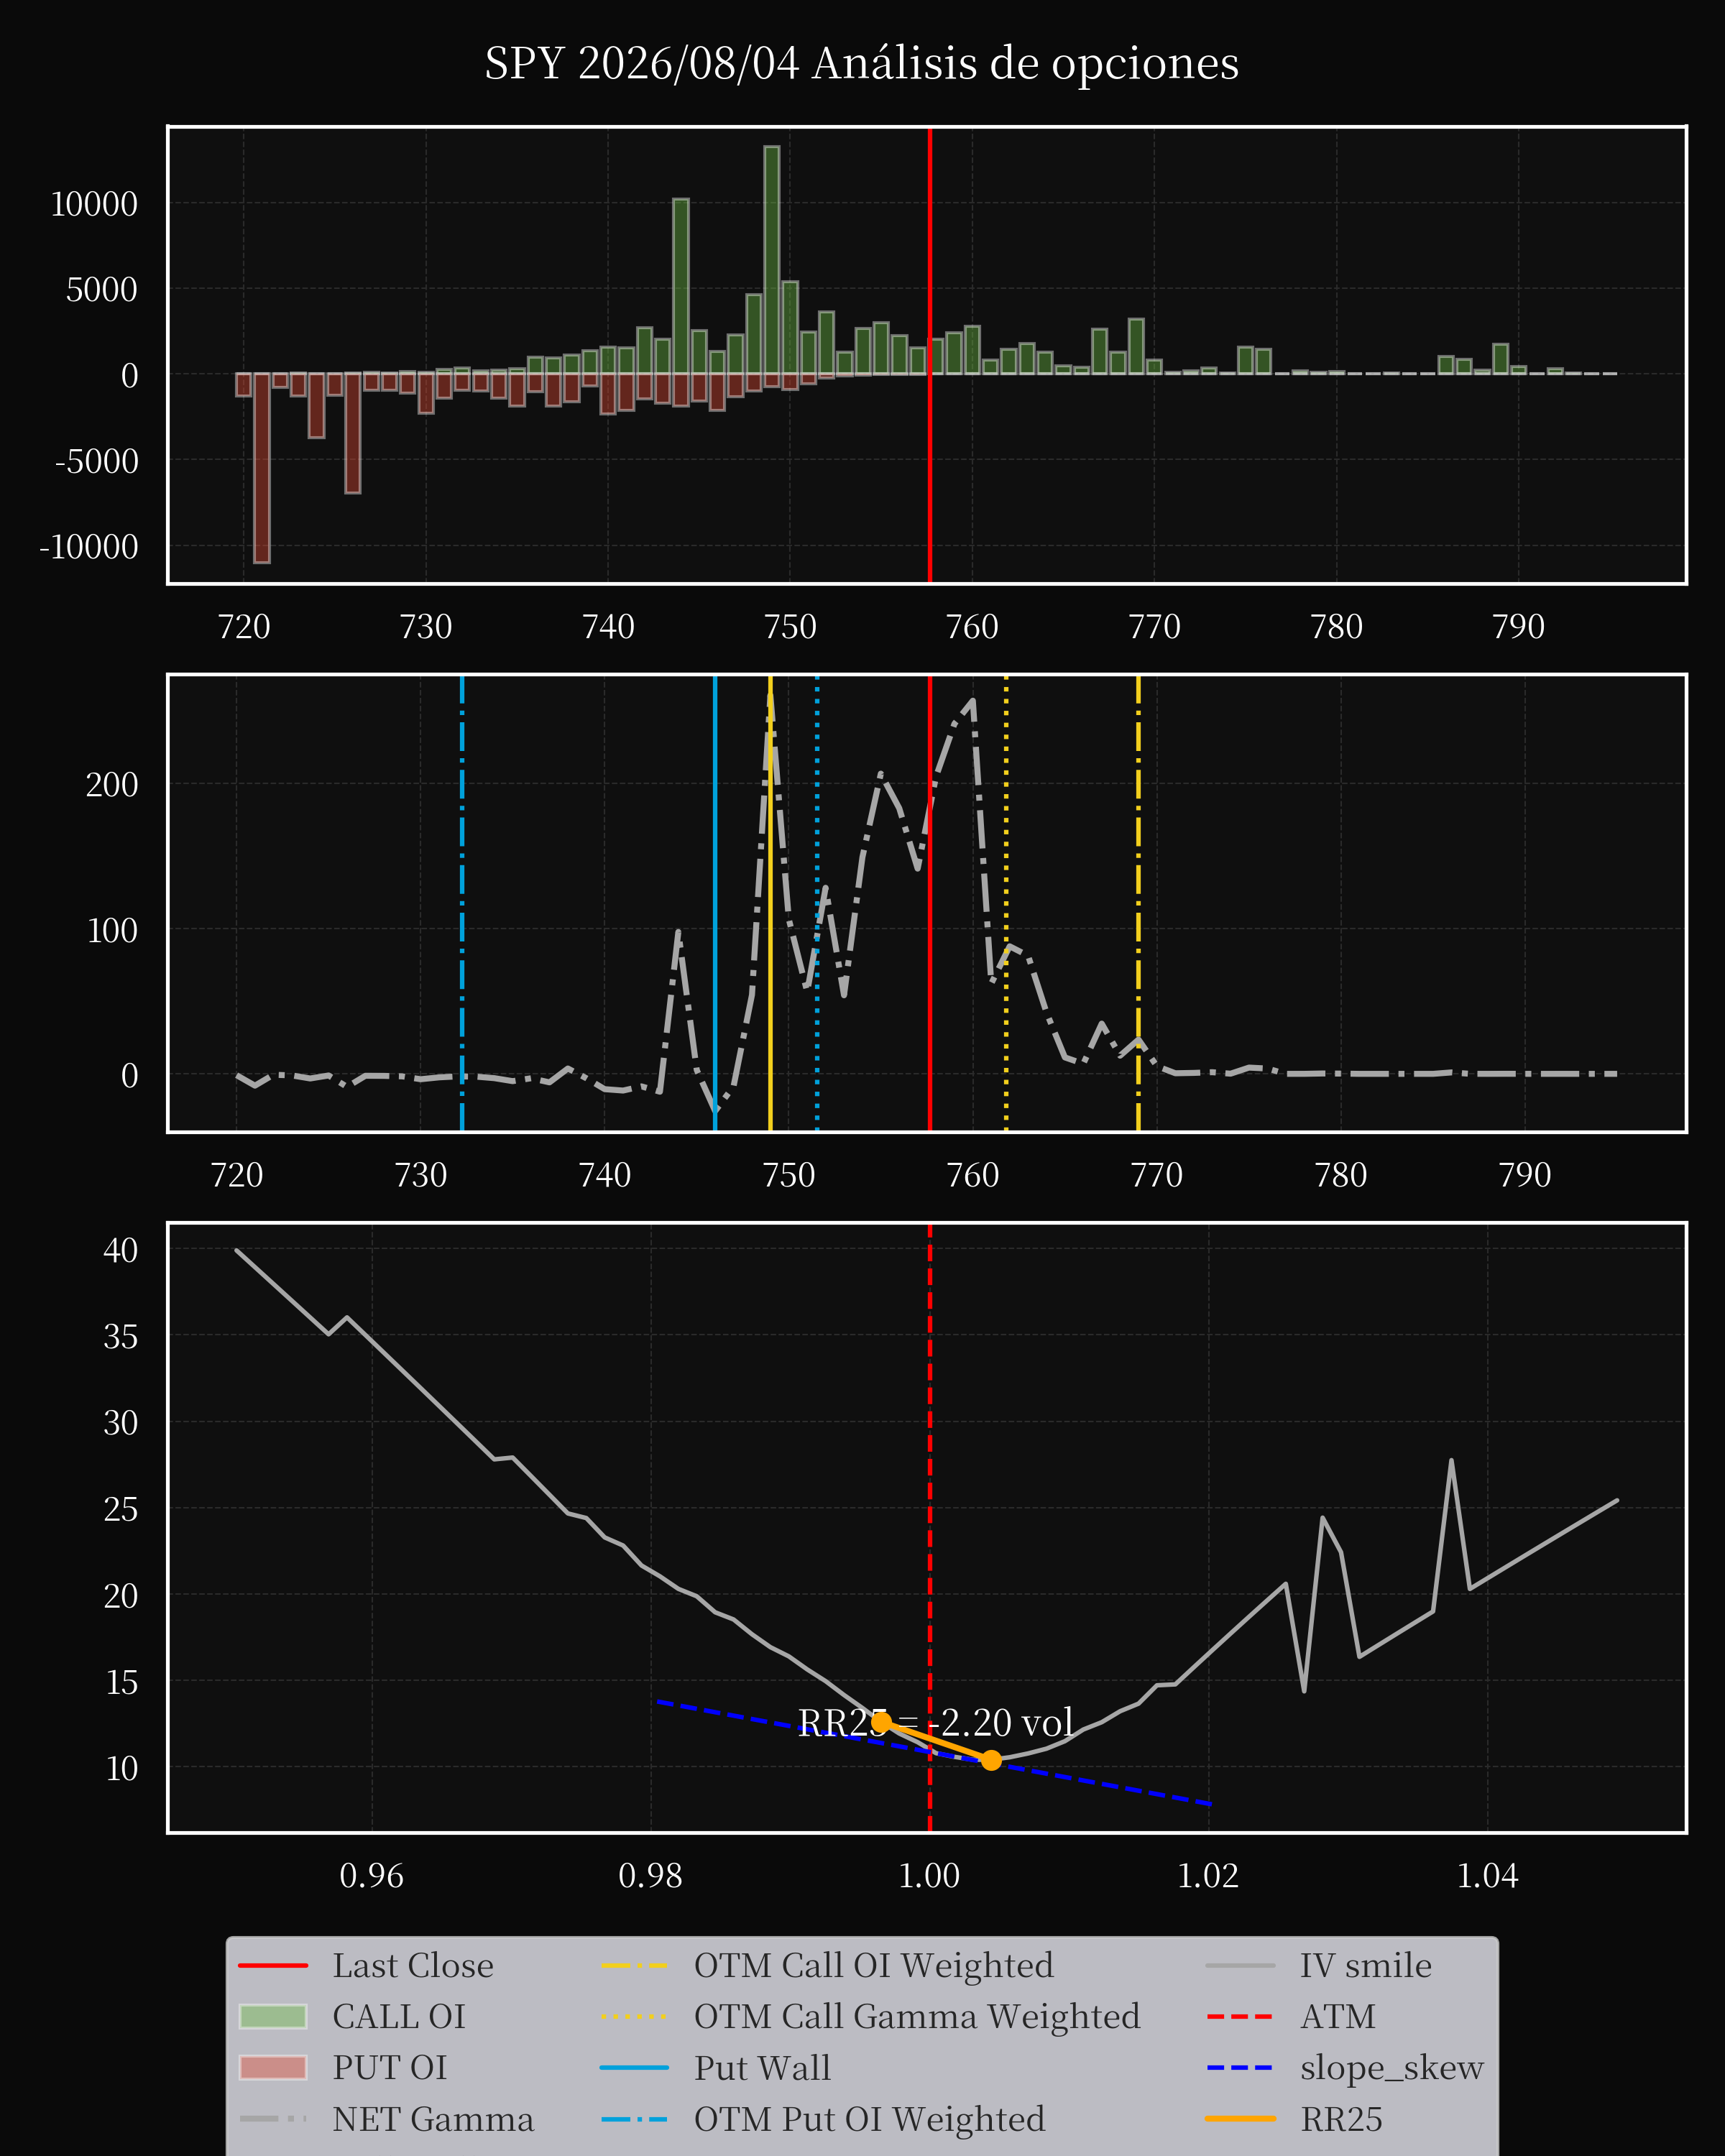Image resolution: width=1725 pixels, height=2156 pixels.
Task: Click the chart title 'SPY 2026/08/04 Análisis de opciones'
Action: coord(861,64)
